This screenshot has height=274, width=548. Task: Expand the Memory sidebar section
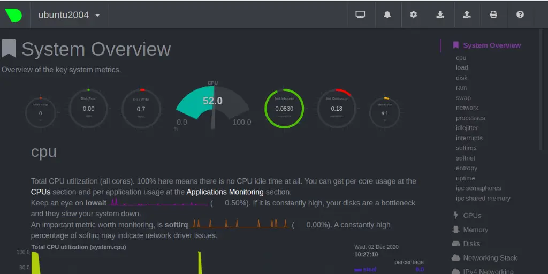coord(475,230)
